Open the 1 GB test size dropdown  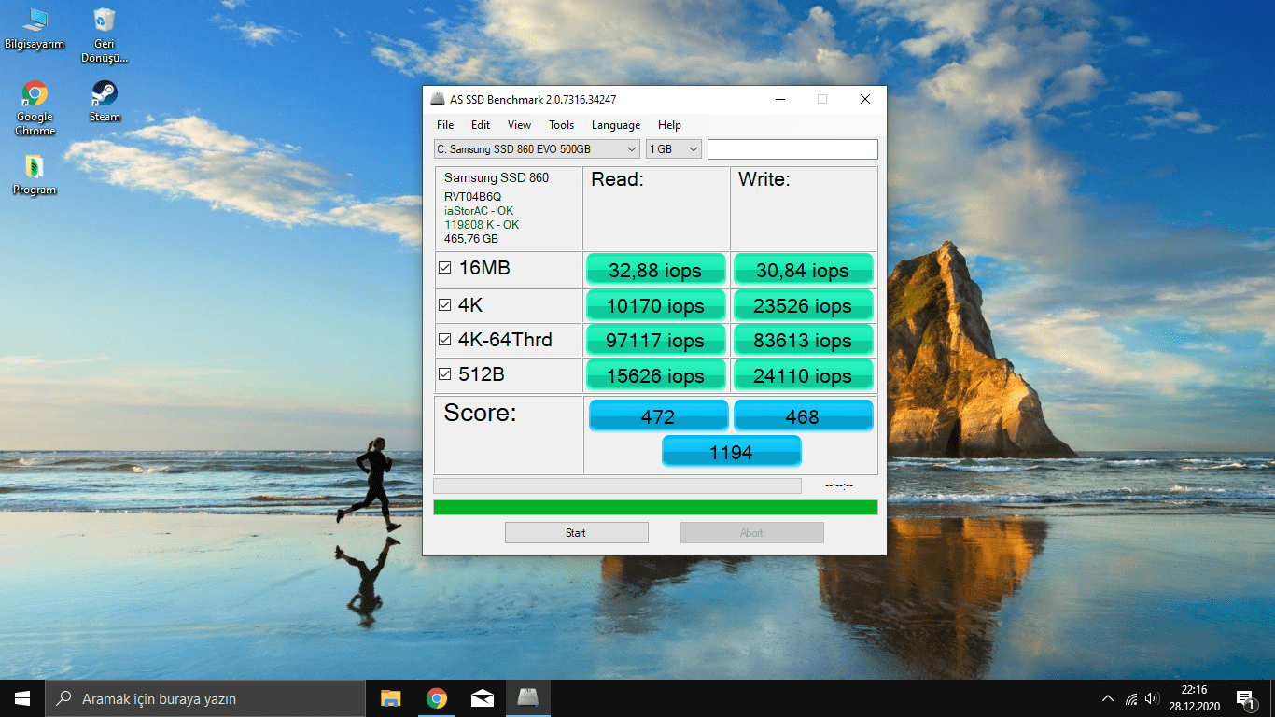coord(673,149)
